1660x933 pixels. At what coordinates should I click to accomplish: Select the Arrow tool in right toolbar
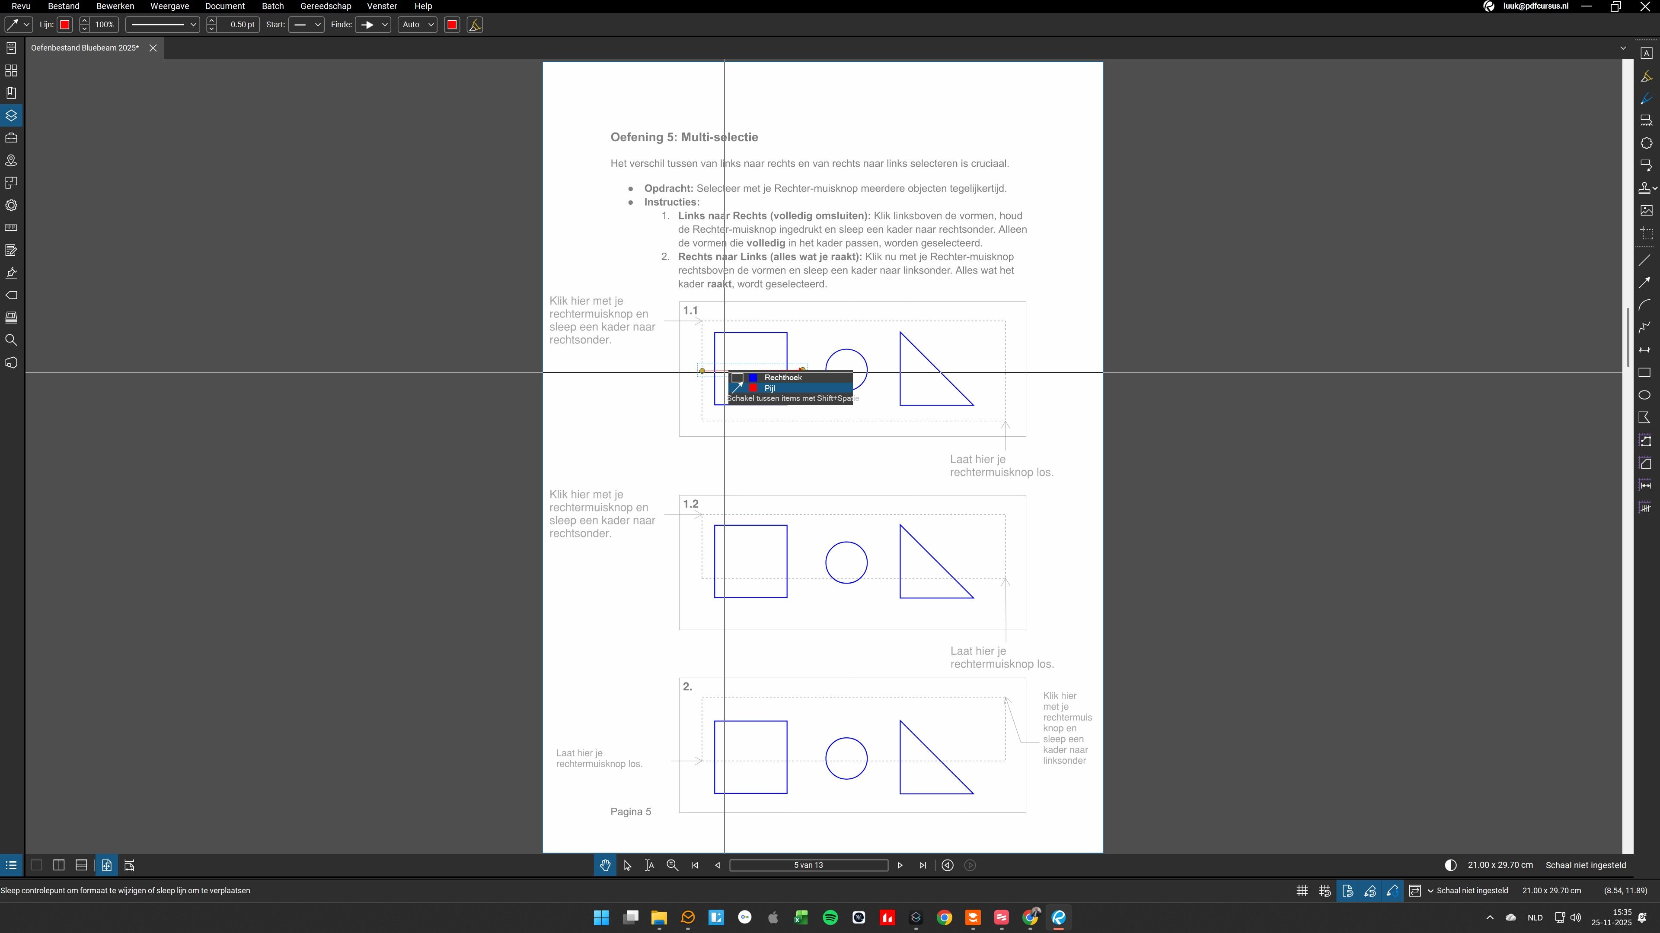[x=1645, y=282]
